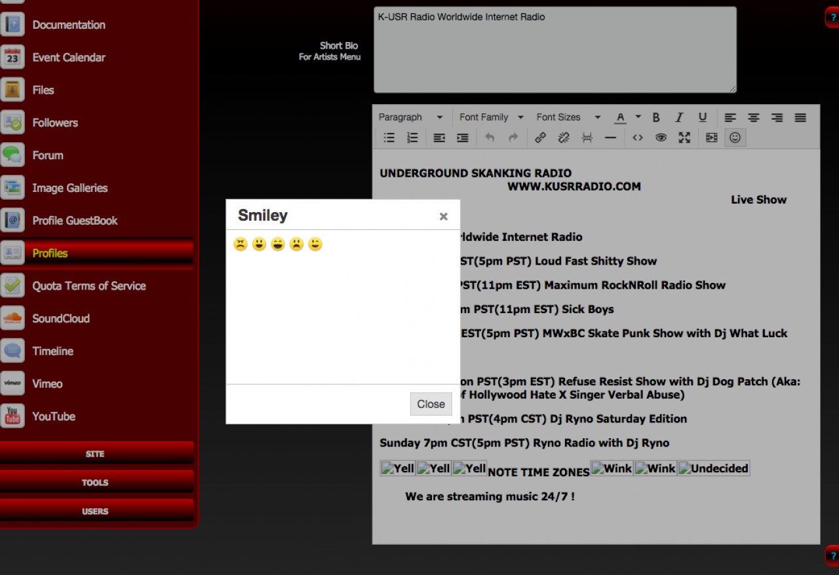The image size is (839, 575).
Task: Insert media with the film icon
Action: [712, 138]
